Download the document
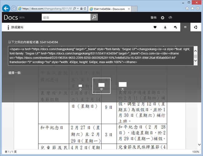Screen dimensions: 203x156 click(165, 27)
